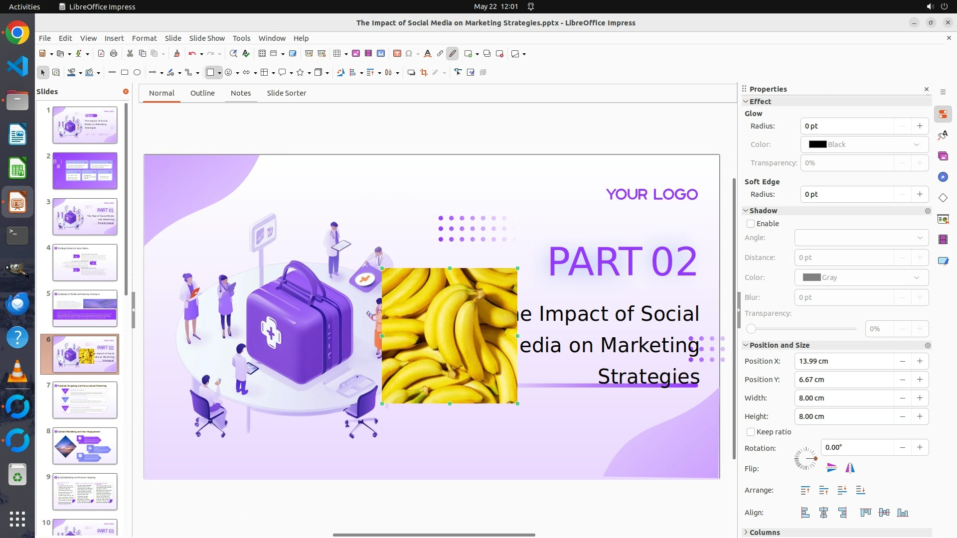Screen dimensions: 957x538
Task: Click the Print icon in toolbar
Action: click(x=114, y=54)
